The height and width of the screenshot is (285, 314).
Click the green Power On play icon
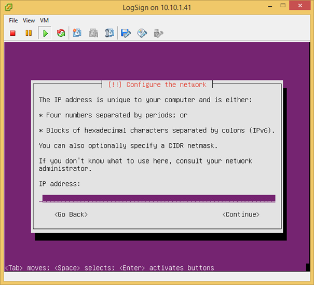(45, 33)
